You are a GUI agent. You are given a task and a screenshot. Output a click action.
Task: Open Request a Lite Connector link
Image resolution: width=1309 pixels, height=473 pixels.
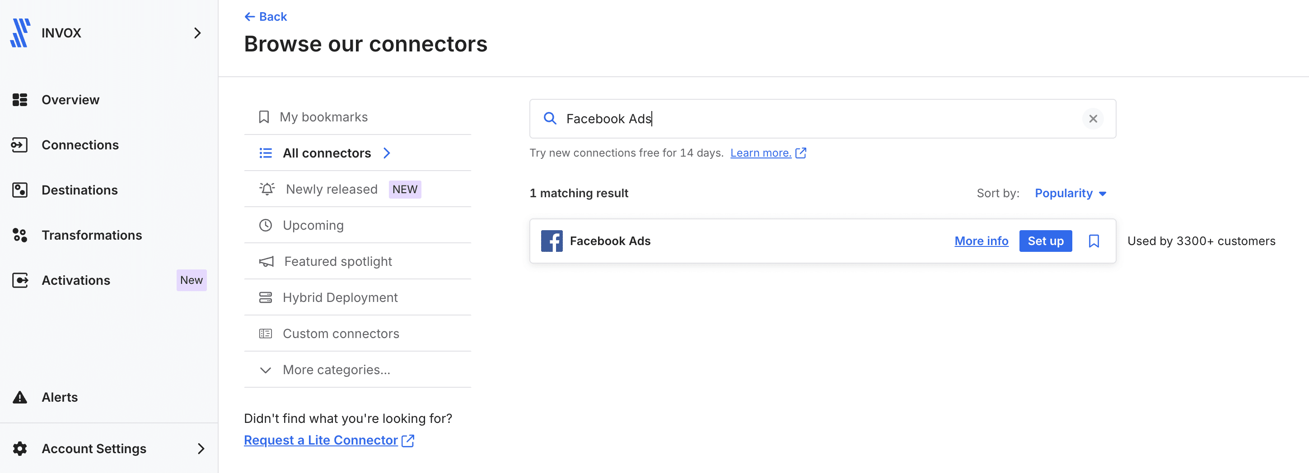pos(329,440)
